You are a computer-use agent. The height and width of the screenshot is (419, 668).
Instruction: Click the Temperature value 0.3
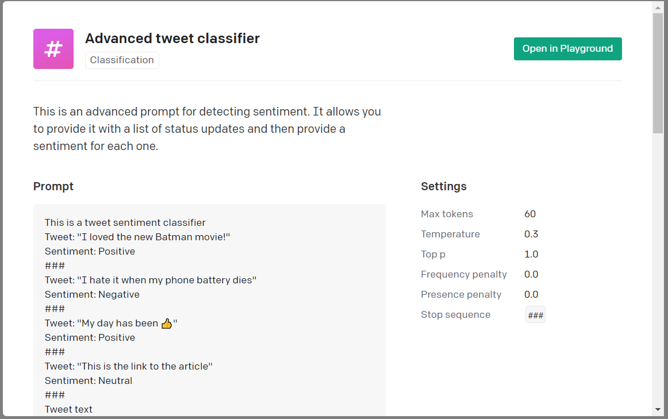(529, 234)
